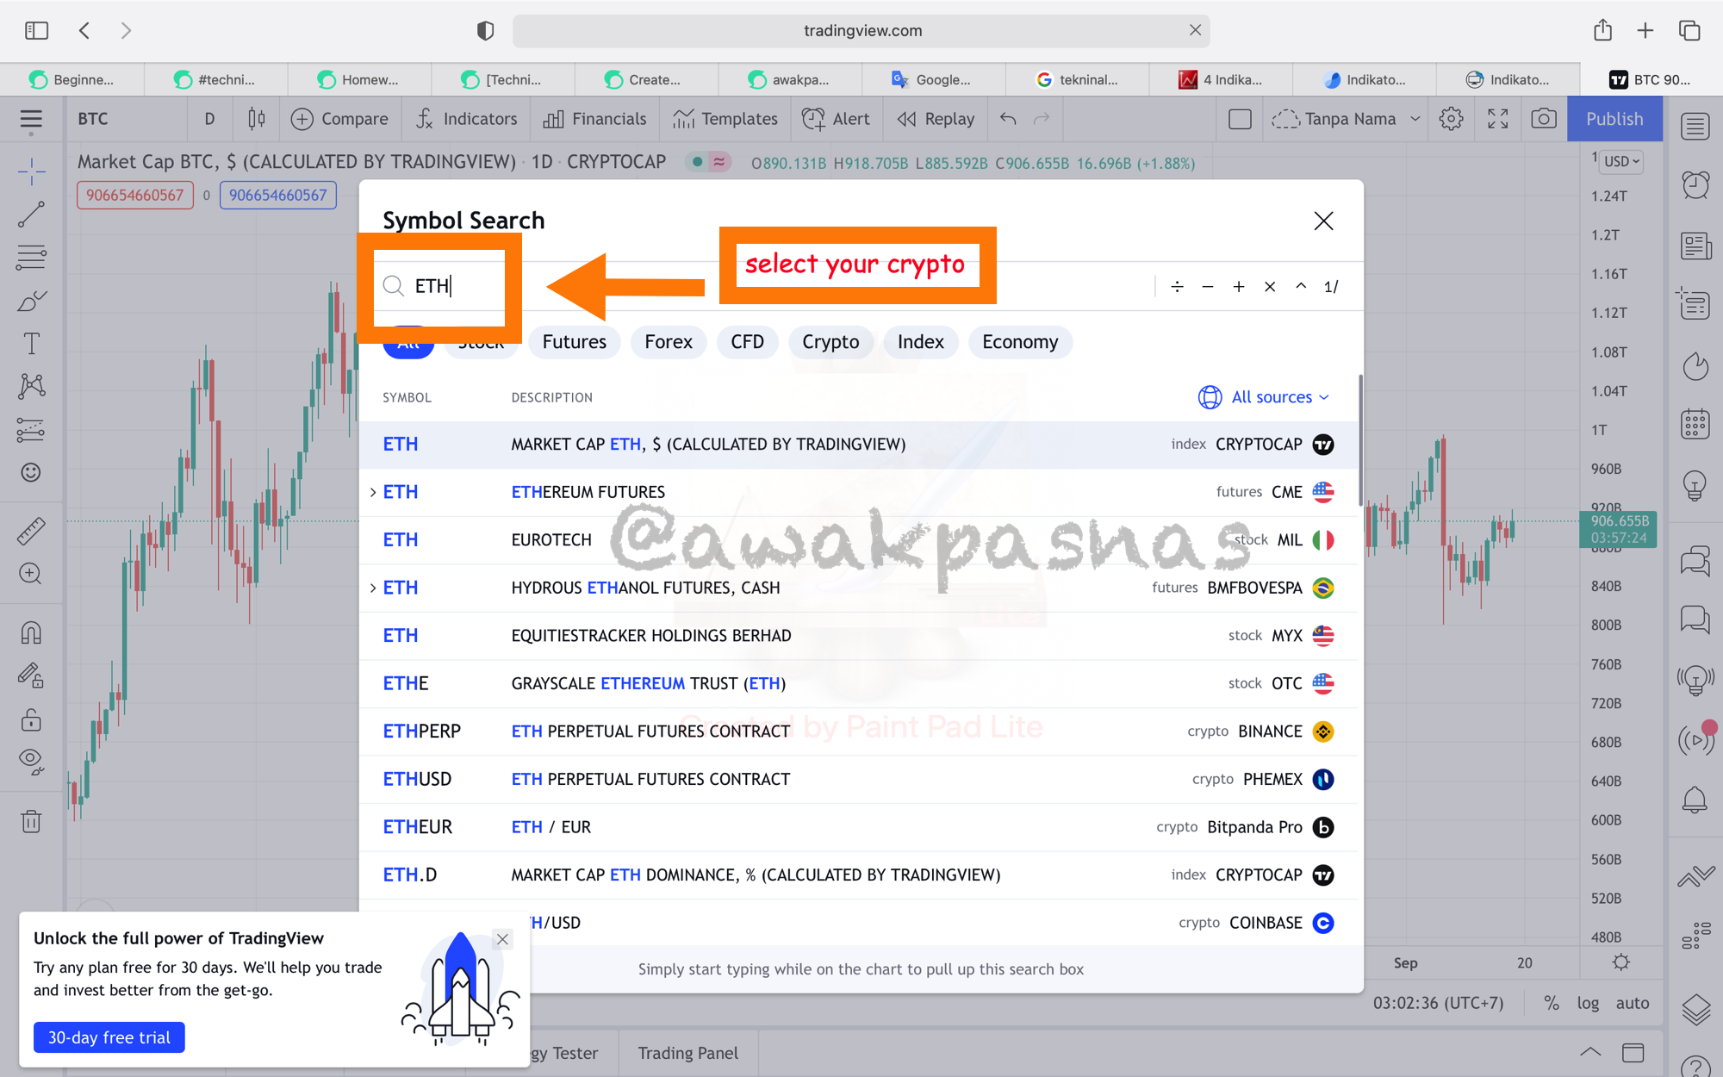Viewport: 1723px width, 1077px height.
Task: Toggle log scale on price axis
Action: point(1588,1003)
